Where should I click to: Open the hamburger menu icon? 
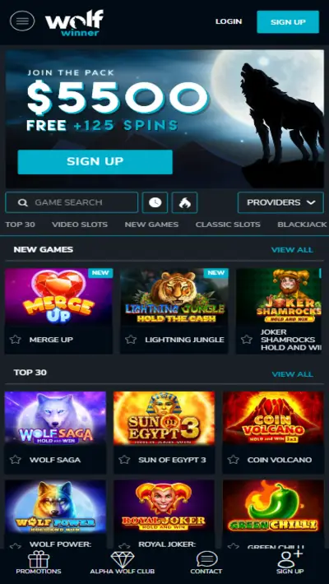coord(22,21)
